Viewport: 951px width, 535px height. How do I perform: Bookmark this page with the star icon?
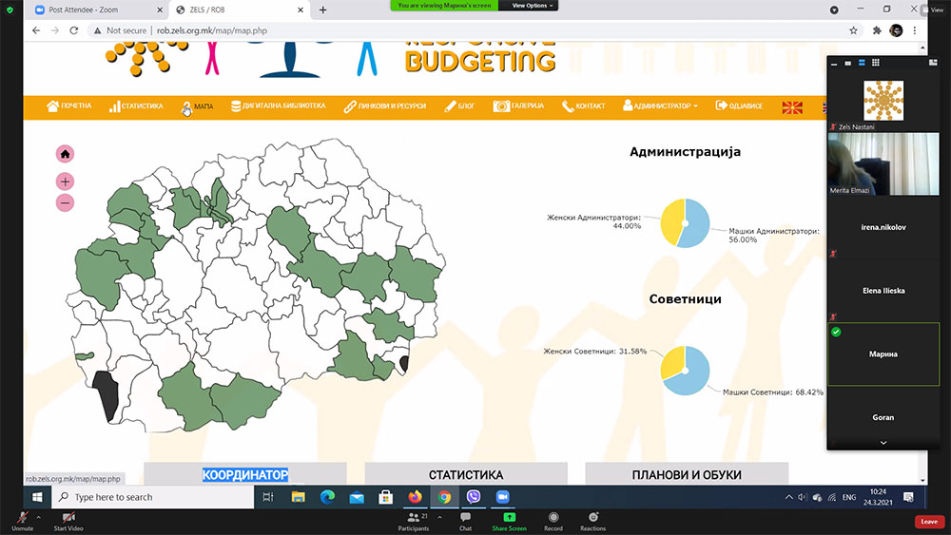point(853,30)
